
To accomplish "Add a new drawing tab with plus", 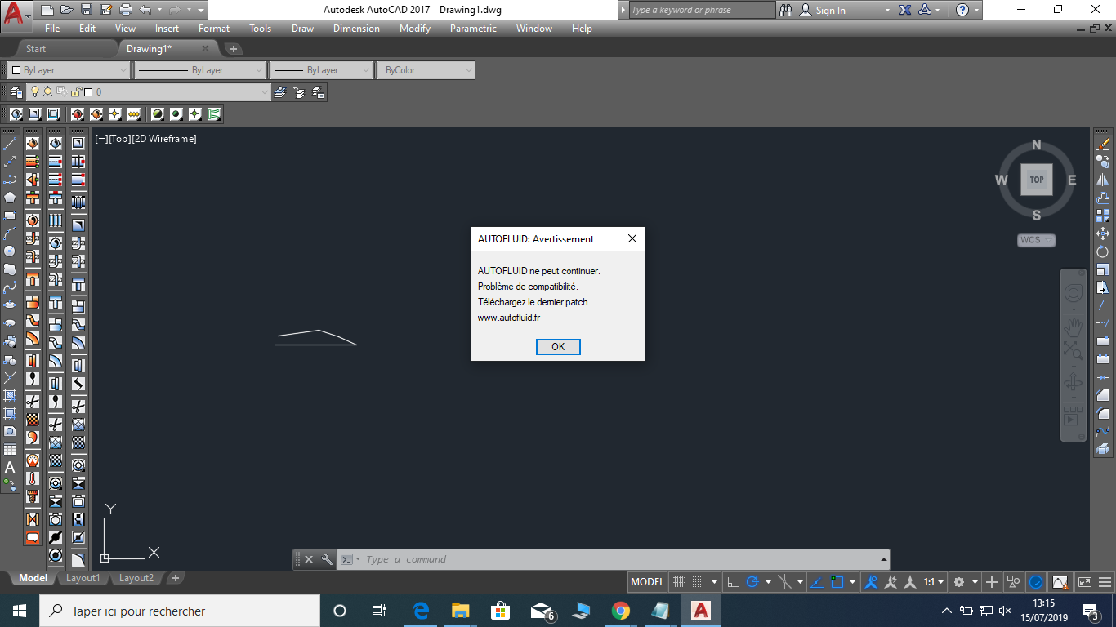I will coord(233,49).
